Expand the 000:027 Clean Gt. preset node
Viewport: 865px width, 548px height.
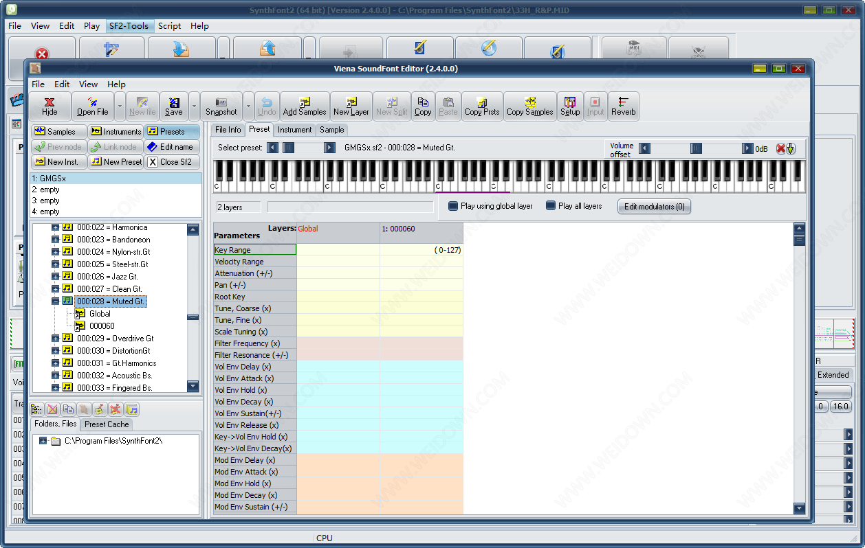click(56, 288)
